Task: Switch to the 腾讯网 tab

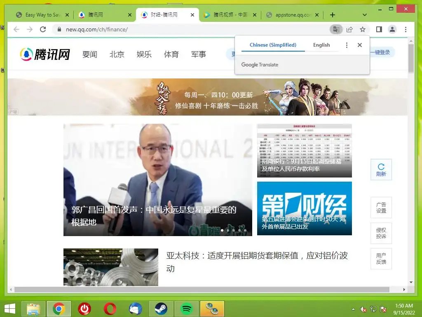Action: pyautogui.click(x=103, y=15)
